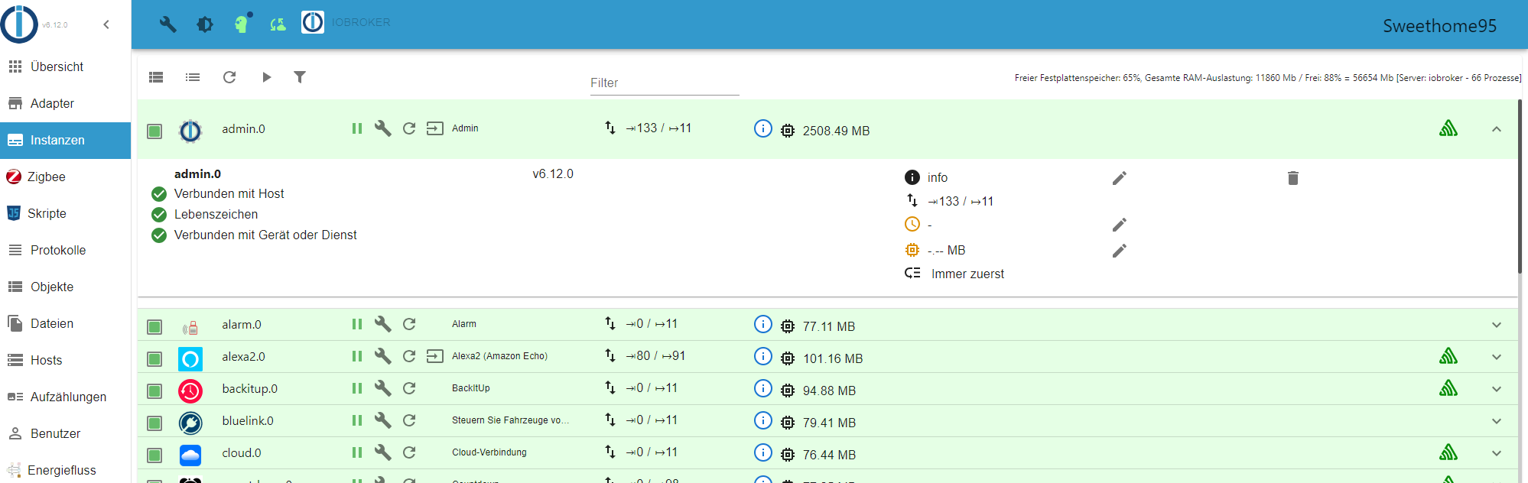Reload the instances list

click(x=229, y=77)
